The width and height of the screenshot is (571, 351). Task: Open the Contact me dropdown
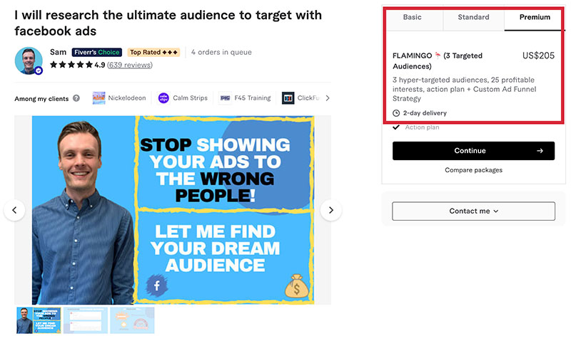point(473,211)
